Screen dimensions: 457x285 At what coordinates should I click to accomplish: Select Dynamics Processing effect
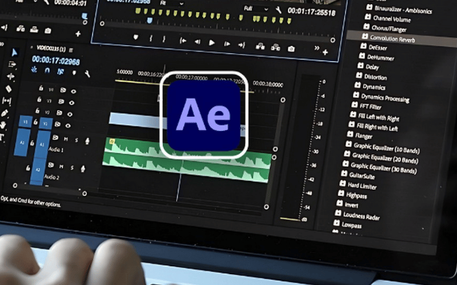click(x=385, y=97)
